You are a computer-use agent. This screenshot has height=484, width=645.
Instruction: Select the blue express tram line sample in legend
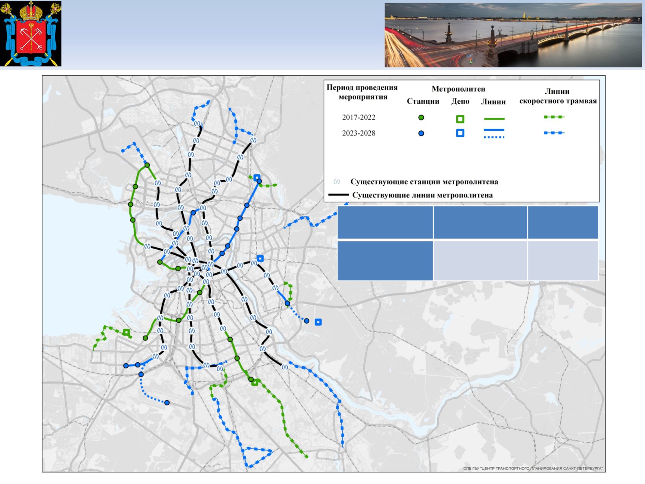554,133
